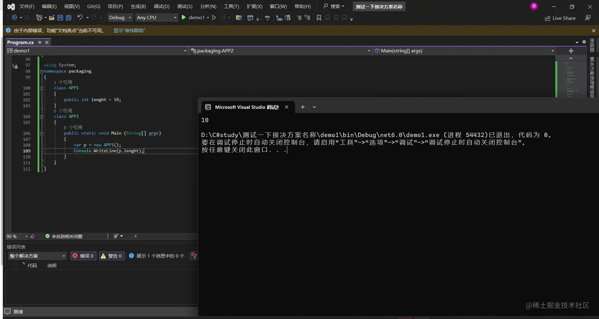Open the Main(string[] args) member dropdown

[x=464, y=51]
